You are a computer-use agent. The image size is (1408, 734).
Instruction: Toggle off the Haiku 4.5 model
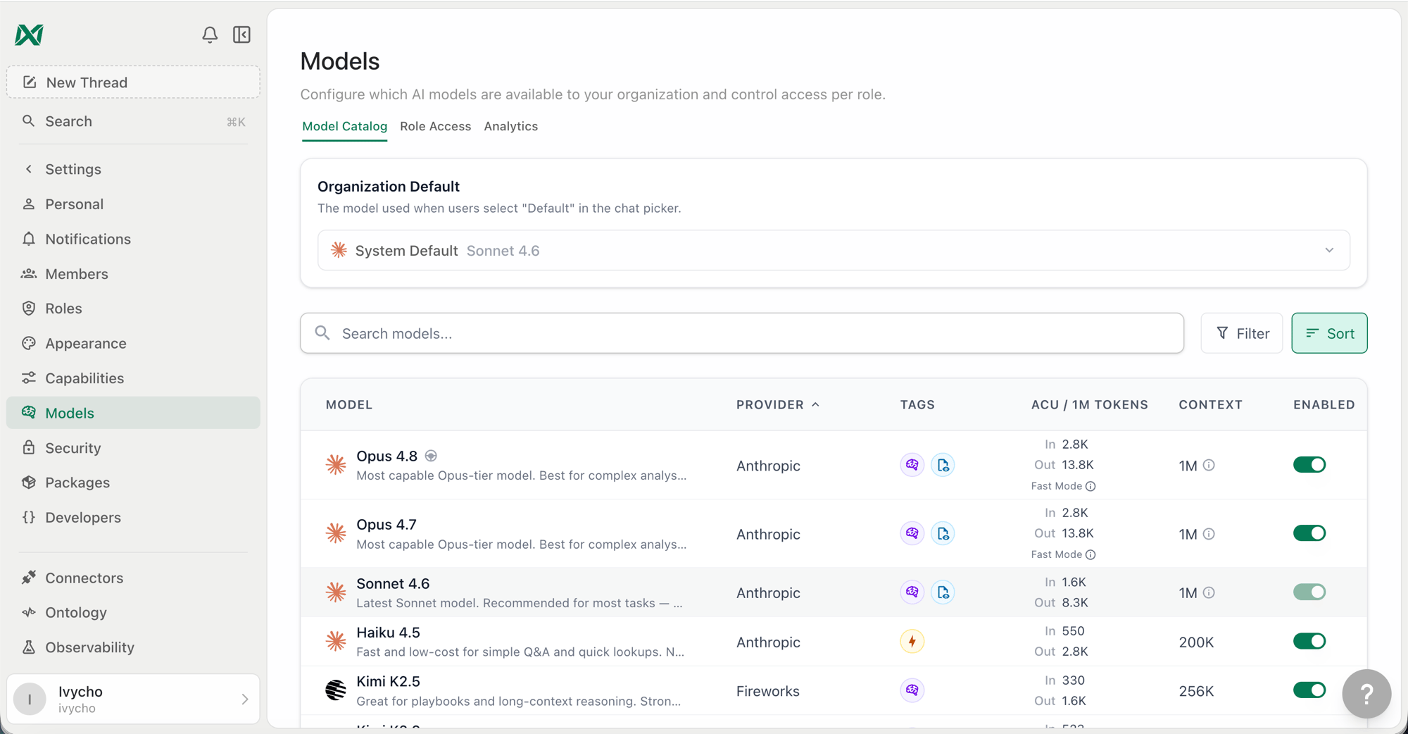1309,641
